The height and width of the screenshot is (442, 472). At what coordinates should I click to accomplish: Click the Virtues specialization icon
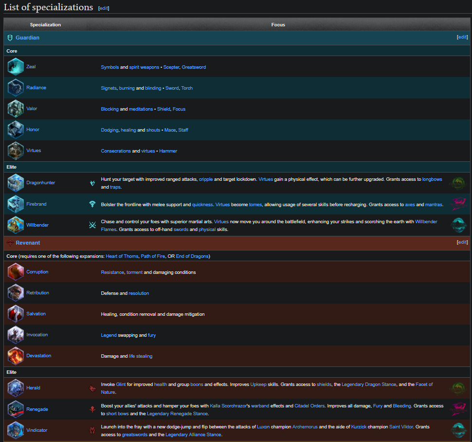point(16,151)
